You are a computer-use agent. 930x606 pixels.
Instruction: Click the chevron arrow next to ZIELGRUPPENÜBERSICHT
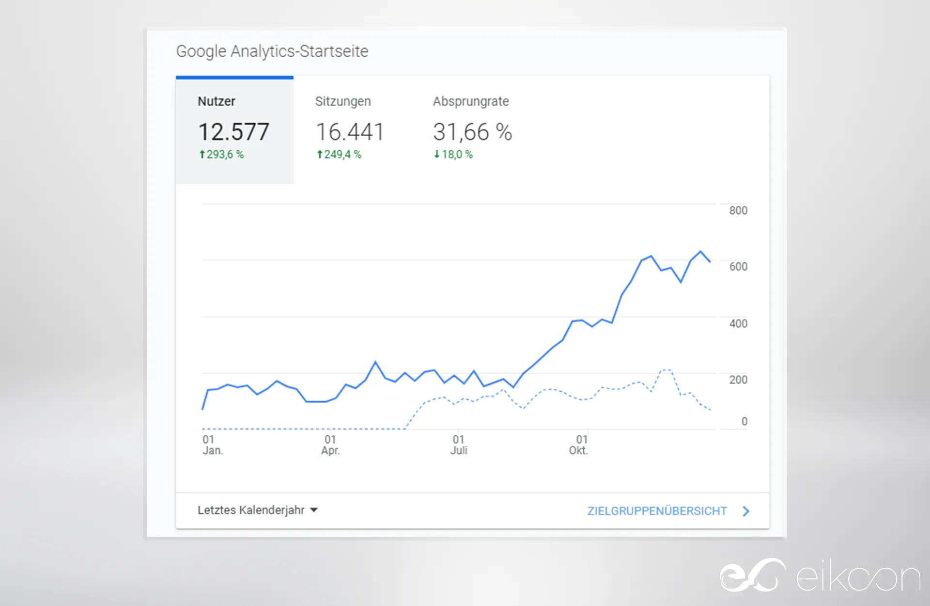click(x=746, y=511)
